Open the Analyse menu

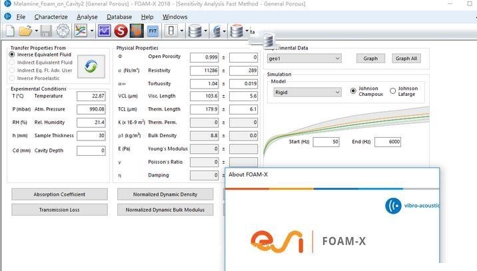(87, 17)
